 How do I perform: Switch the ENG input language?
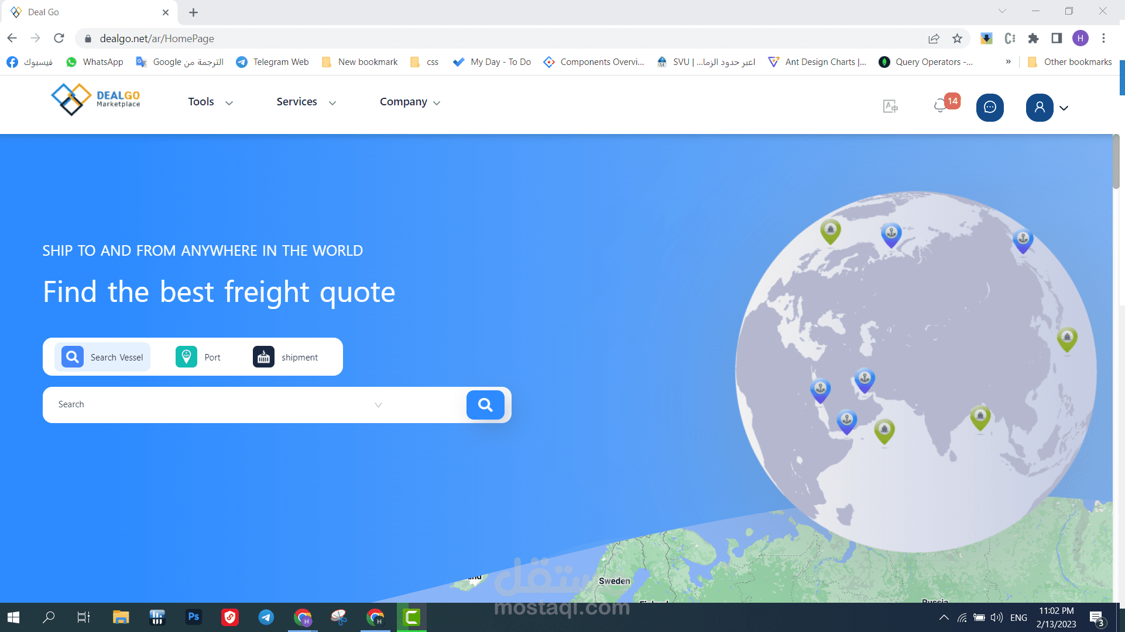point(1018,617)
